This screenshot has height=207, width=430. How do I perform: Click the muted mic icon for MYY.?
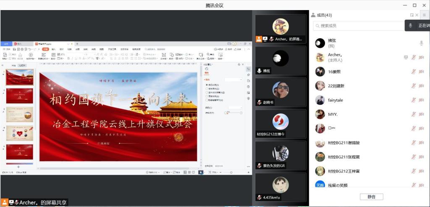pos(414,114)
